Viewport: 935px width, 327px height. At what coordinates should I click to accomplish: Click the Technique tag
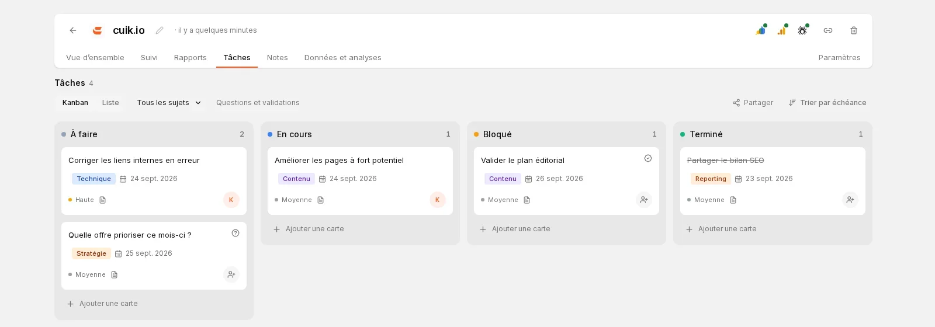tap(93, 179)
